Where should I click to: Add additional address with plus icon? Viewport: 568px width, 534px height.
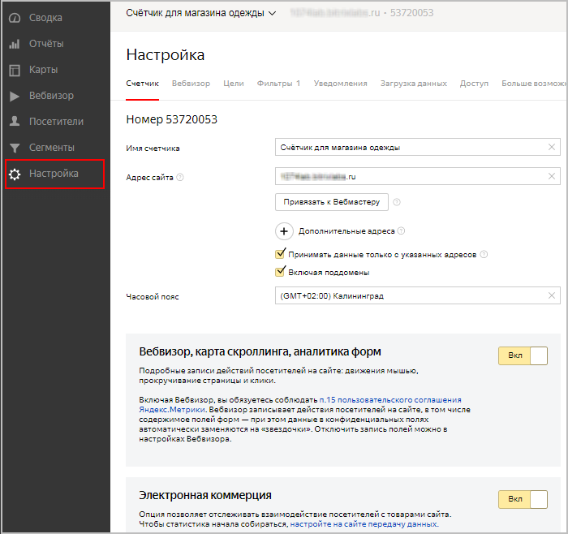pyautogui.click(x=284, y=231)
